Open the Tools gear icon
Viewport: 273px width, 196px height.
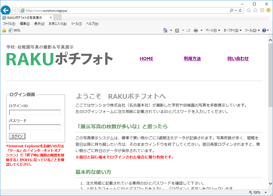(262, 10)
